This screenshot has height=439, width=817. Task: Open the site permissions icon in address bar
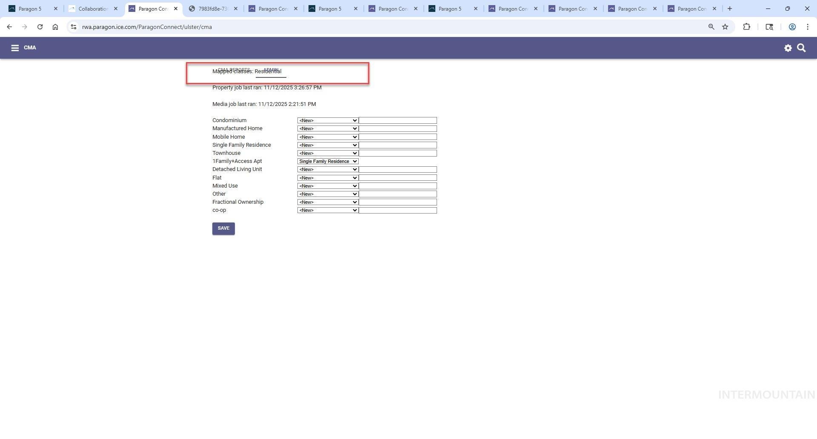74,26
